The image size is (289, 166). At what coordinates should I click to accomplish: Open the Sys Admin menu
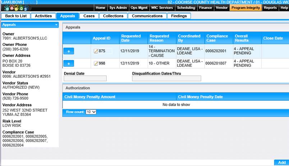click(x=118, y=8)
